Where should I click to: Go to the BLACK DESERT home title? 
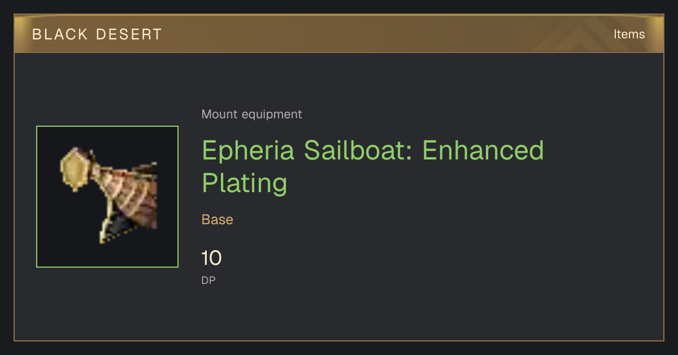pyautogui.click(x=97, y=34)
